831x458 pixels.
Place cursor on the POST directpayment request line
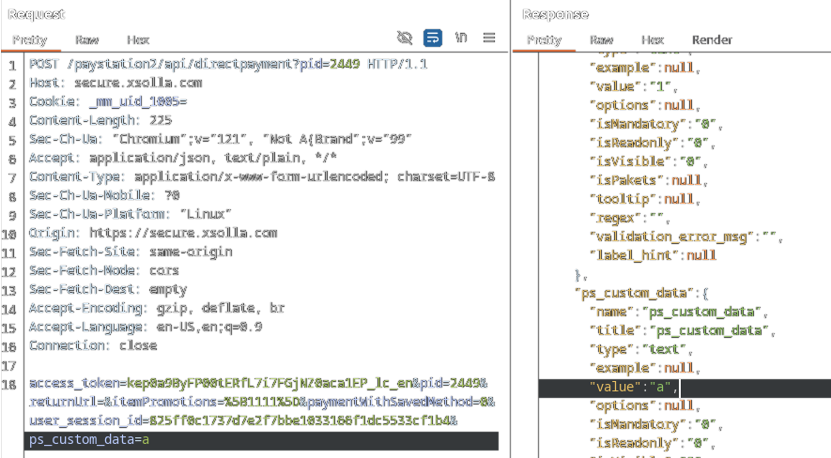click(x=227, y=64)
